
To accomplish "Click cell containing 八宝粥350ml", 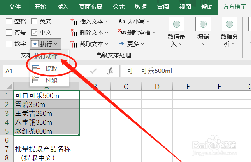I will click(46, 122).
